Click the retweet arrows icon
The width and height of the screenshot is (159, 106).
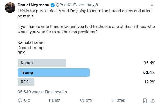[51, 100]
